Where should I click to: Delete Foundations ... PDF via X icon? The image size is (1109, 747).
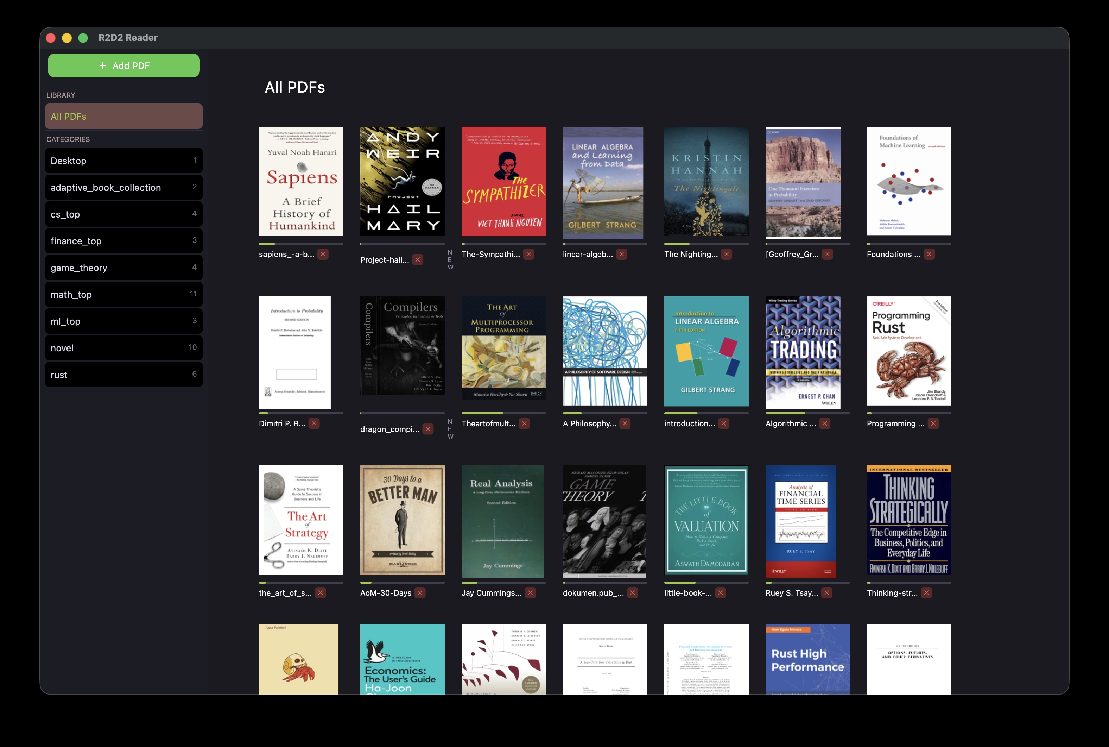click(x=929, y=254)
